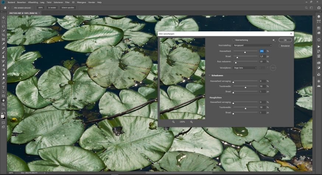Image resolution: width=322 pixels, height=175 pixels.
Task: Click the zoom-out magnifier under the preview
Action: [174, 122]
